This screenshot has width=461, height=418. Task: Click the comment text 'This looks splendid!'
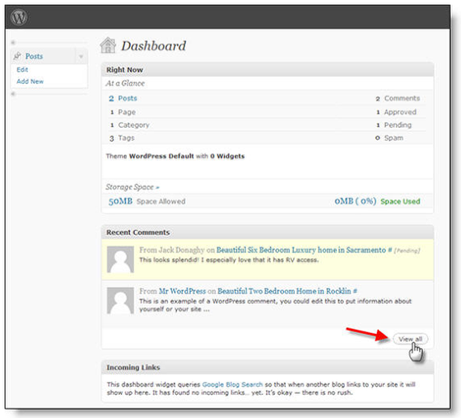tap(169, 260)
